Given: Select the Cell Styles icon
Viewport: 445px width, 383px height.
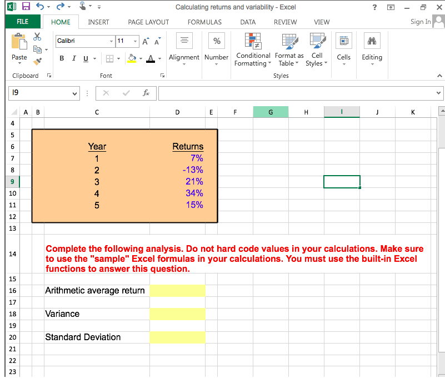Looking at the screenshot, I should (317, 50).
